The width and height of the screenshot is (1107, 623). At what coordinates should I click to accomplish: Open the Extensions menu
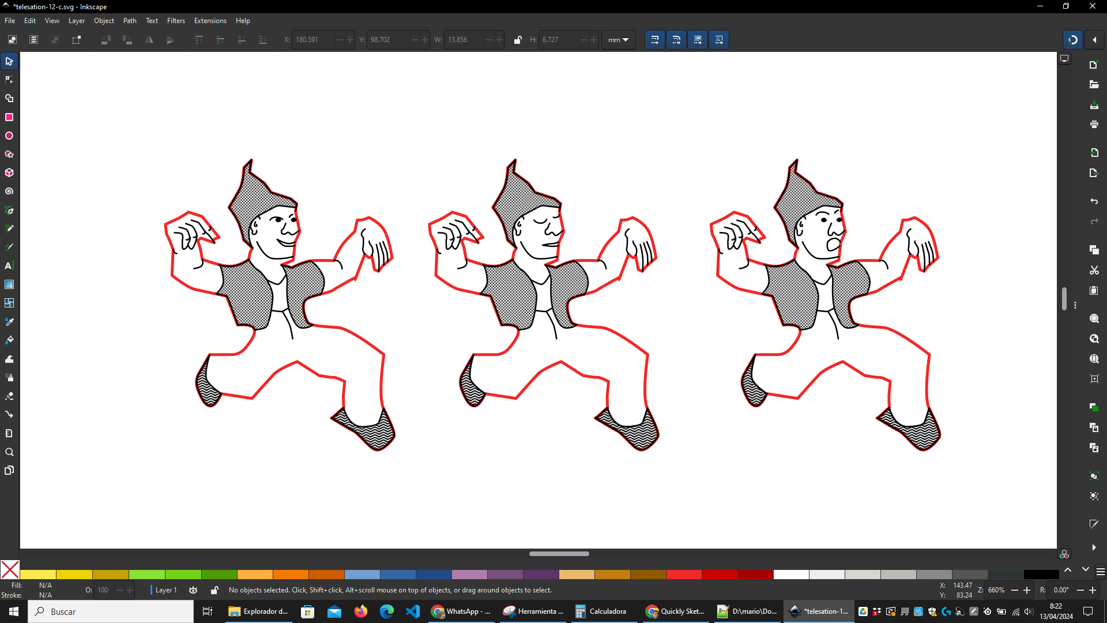pyautogui.click(x=210, y=20)
